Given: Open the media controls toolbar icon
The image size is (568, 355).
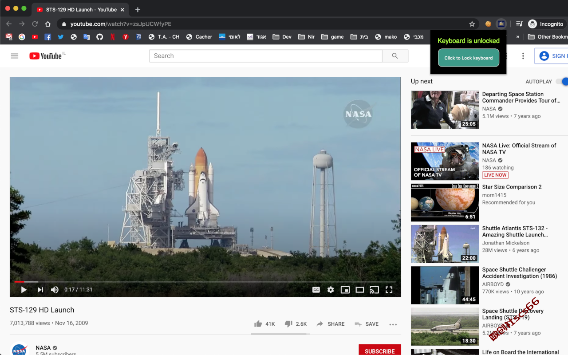Looking at the screenshot, I should (x=519, y=24).
